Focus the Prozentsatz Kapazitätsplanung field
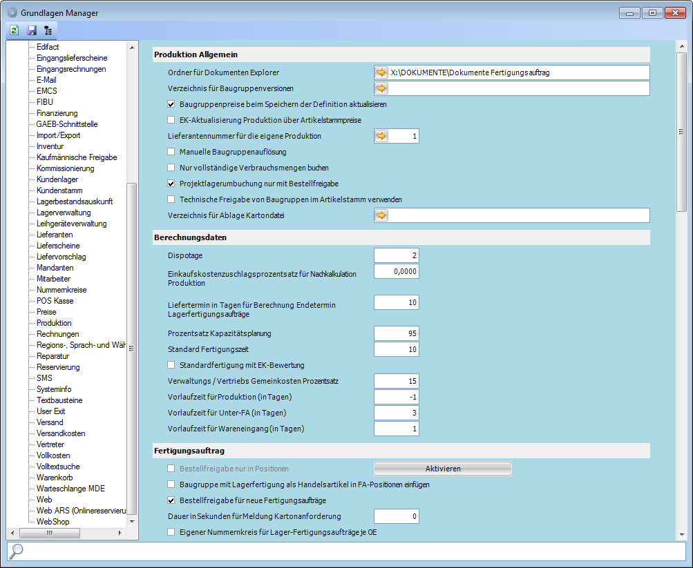The image size is (693, 568). 397,333
